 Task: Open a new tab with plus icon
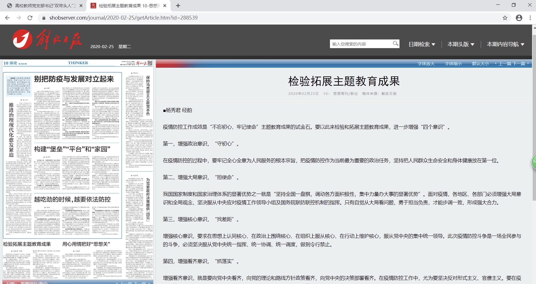pos(178,6)
